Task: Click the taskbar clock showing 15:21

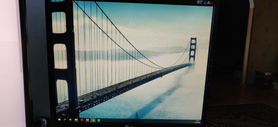Action: (x=197, y=121)
